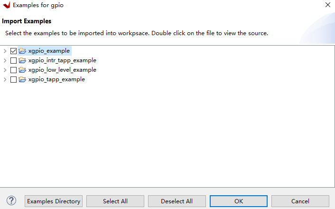This screenshot has width=335, height=209.
Task: Click the xgpio_tapp_example folder icon
Action: 22,79
